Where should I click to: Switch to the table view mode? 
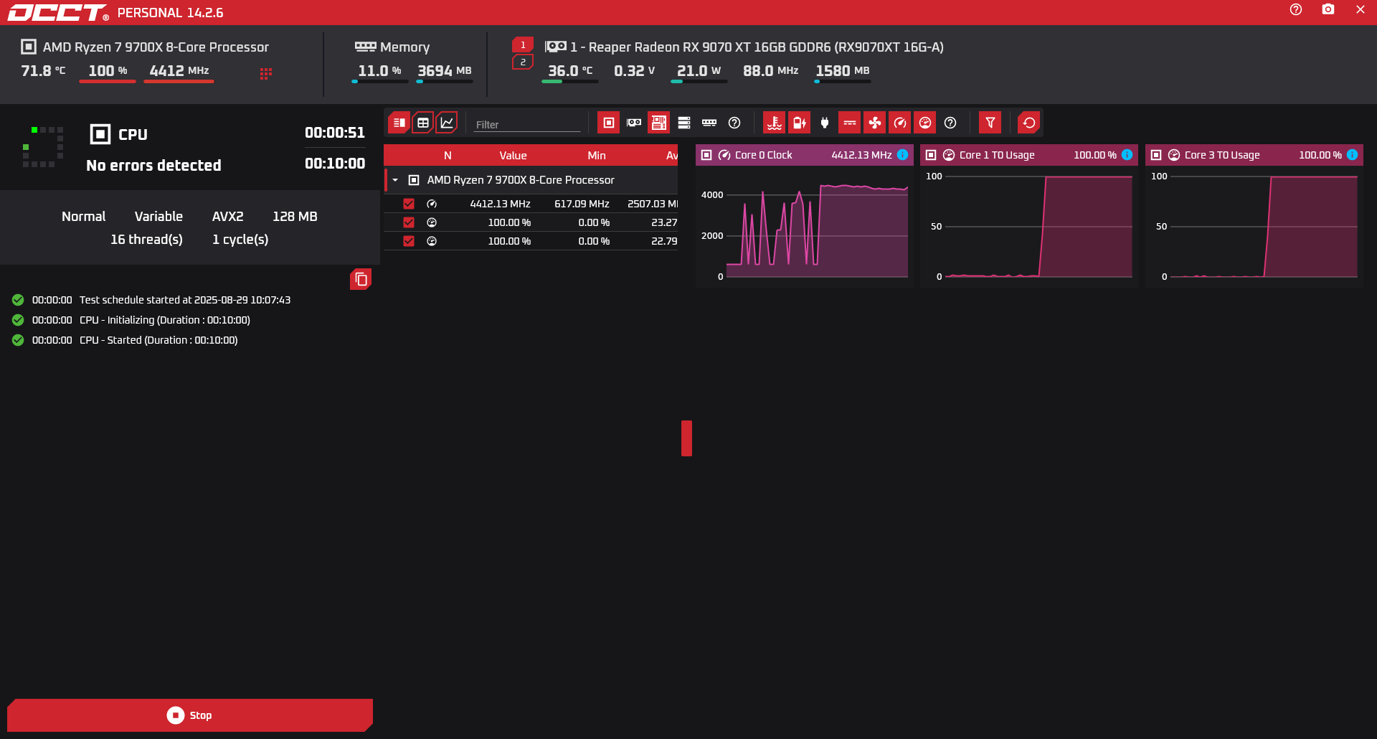click(x=423, y=123)
